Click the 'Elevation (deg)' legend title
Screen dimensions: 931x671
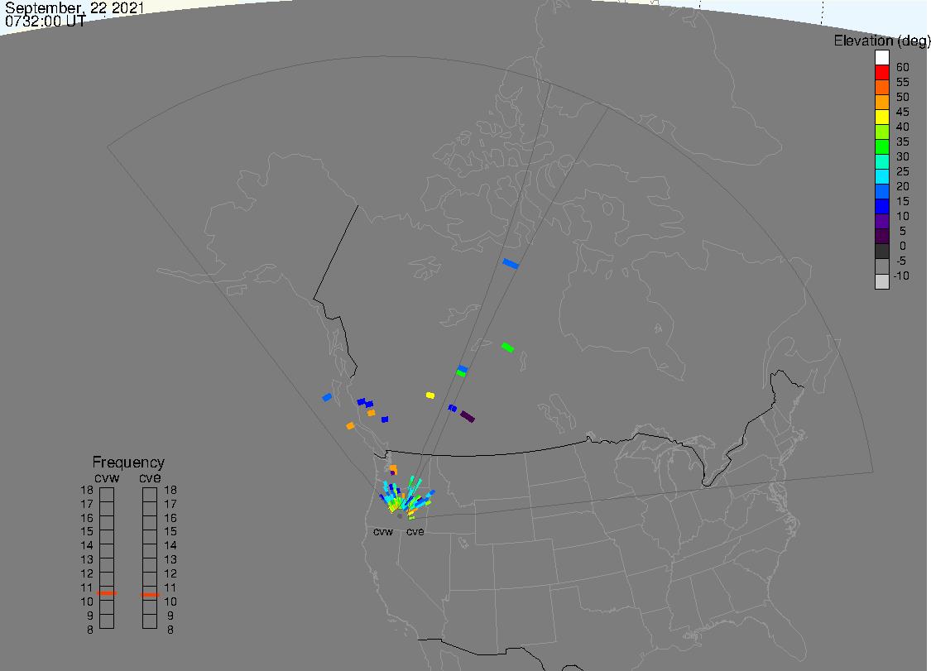point(881,41)
